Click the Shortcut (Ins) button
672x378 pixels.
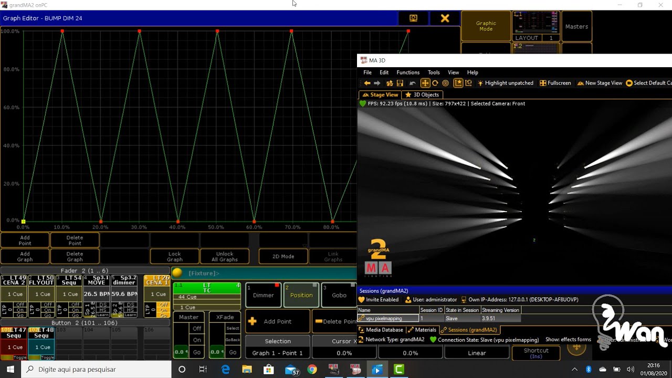pyautogui.click(x=536, y=353)
